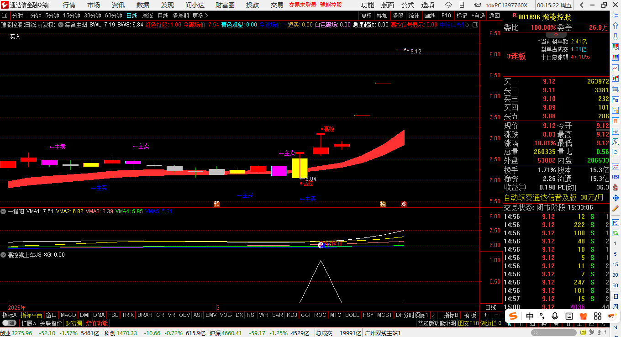Toggle the switch at bottom-left near 扩展
Viewport: 621px width, 337px height.
(x=9, y=323)
